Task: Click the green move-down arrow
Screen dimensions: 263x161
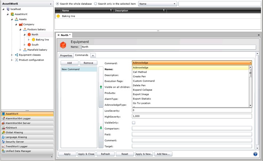Action: click(x=101, y=128)
